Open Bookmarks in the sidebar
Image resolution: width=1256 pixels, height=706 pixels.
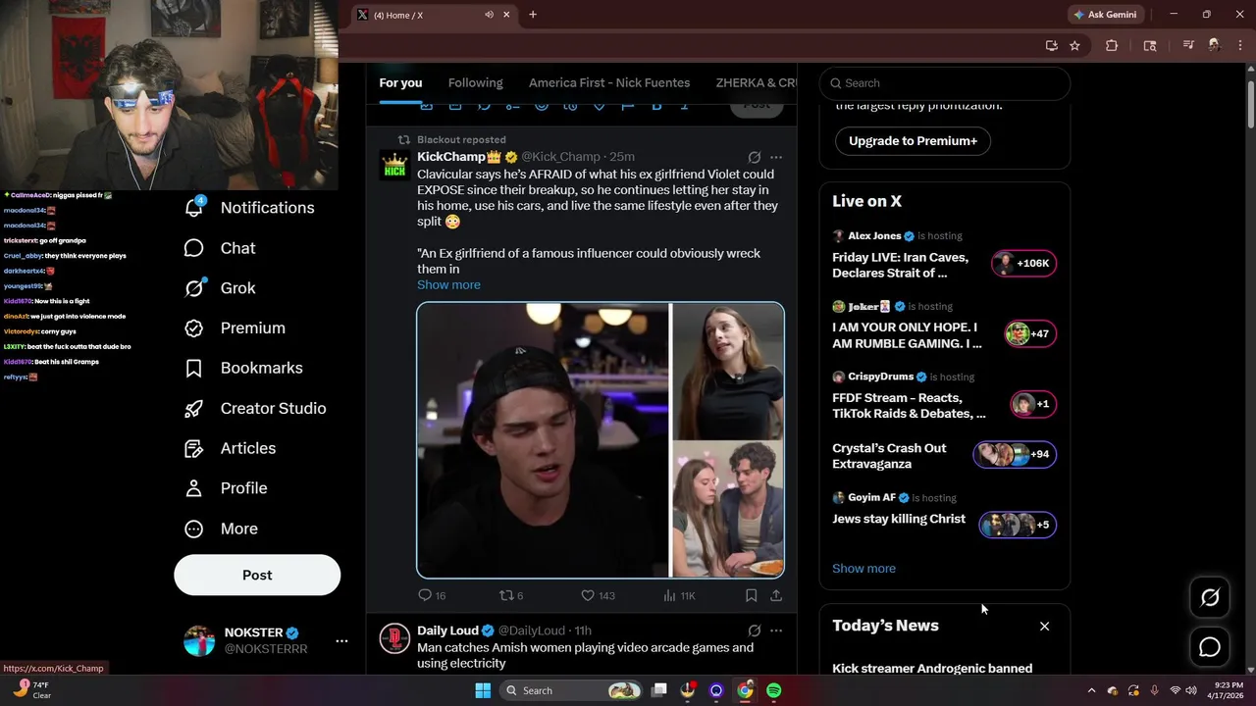click(x=243, y=368)
